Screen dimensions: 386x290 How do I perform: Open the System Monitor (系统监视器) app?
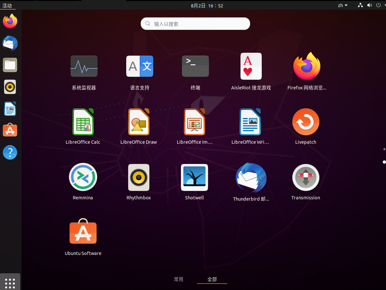coord(84,66)
